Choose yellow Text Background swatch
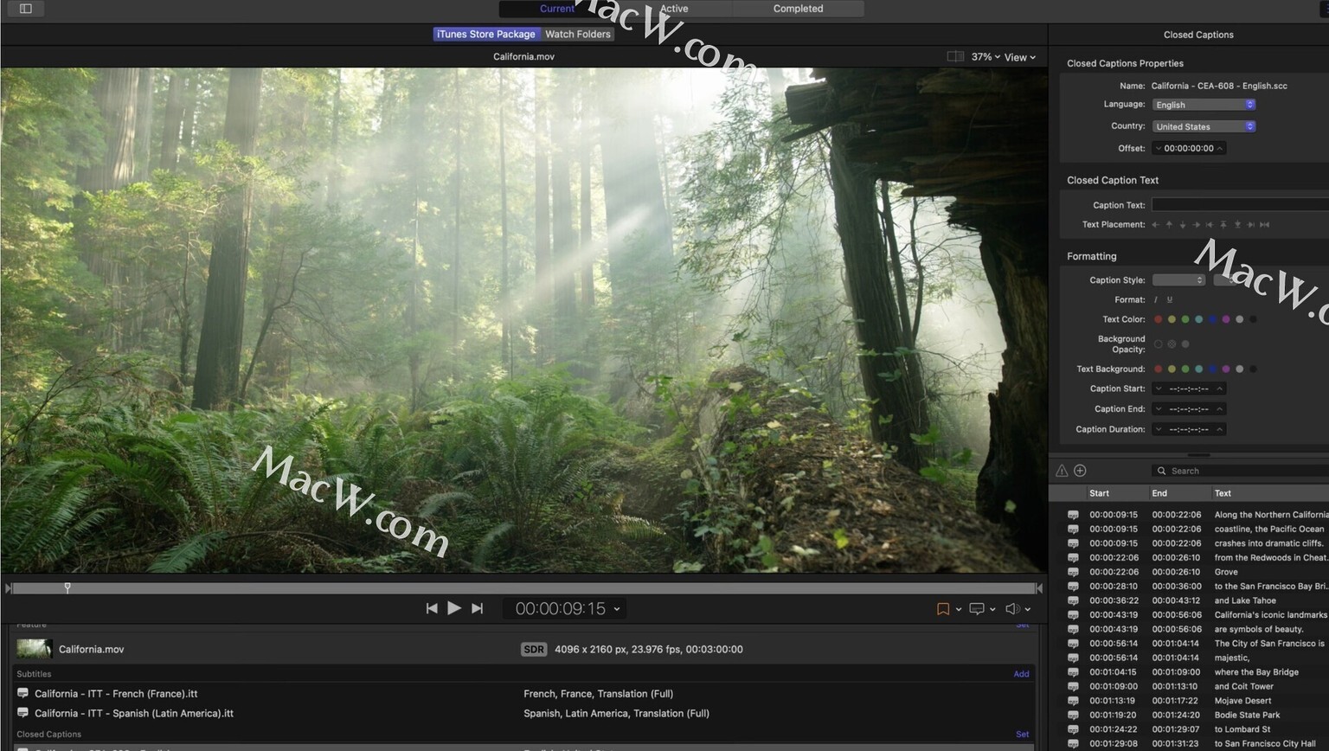1329x751 pixels. tap(1172, 369)
